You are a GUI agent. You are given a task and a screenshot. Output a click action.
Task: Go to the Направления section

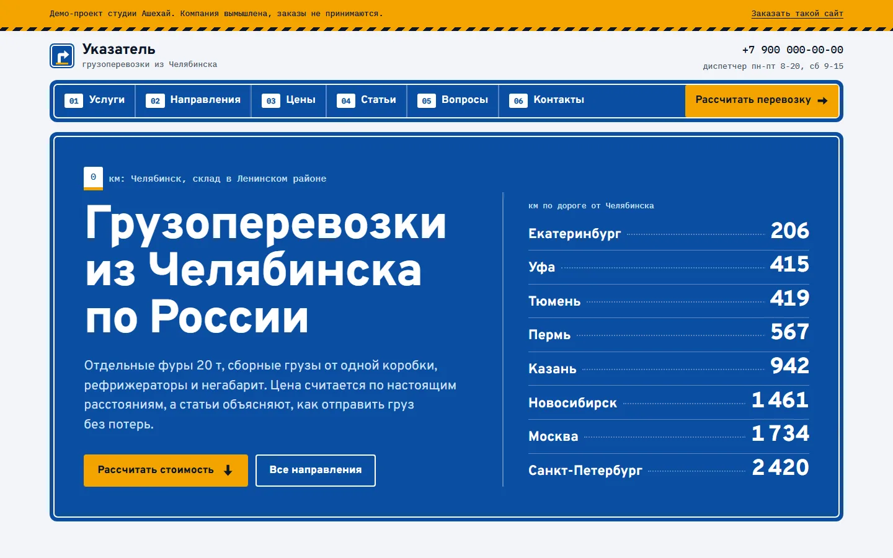193,100
